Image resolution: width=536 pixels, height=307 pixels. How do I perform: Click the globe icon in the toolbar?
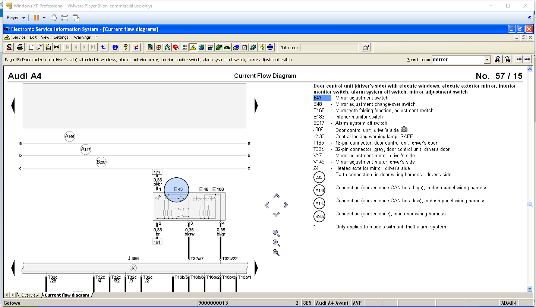pos(201,47)
